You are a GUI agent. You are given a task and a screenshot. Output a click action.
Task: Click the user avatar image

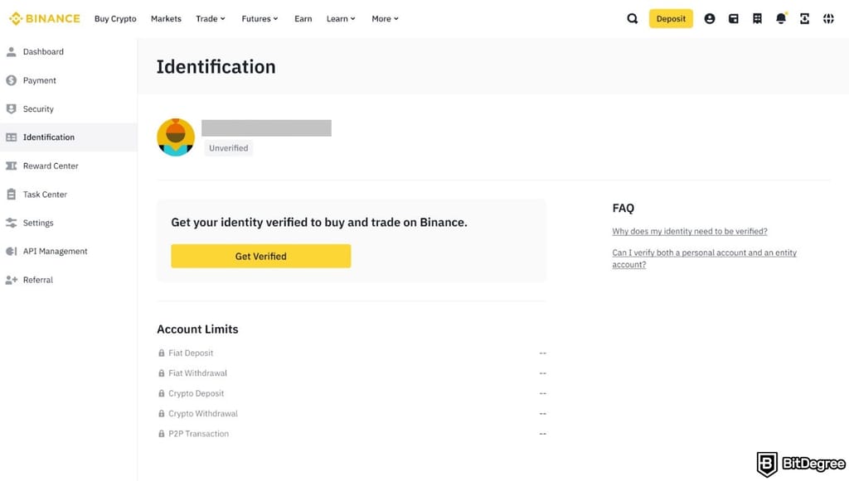pyautogui.click(x=176, y=137)
